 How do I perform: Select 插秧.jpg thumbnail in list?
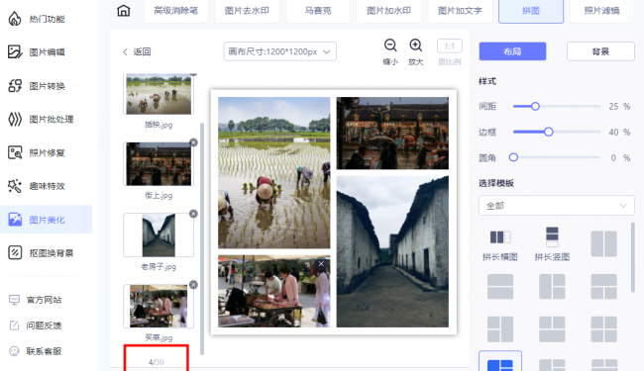pyautogui.click(x=159, y=94)
